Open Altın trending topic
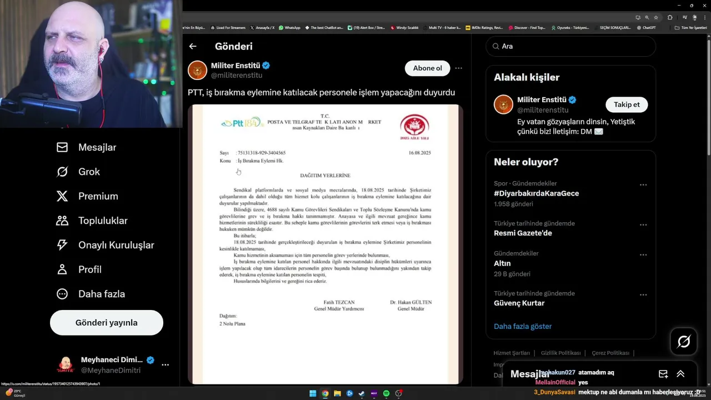 tap(502, 263)
